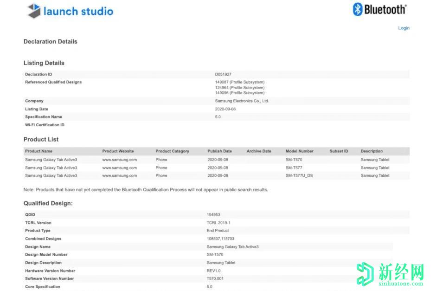The width and height of the screenshot is (436, 291).
Task: Click the Model Number column header
Action: (299, 151)
